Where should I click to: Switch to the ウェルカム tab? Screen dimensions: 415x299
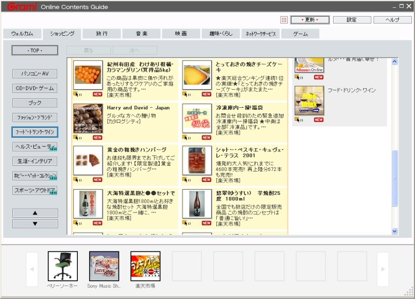(x=22, y=34)
